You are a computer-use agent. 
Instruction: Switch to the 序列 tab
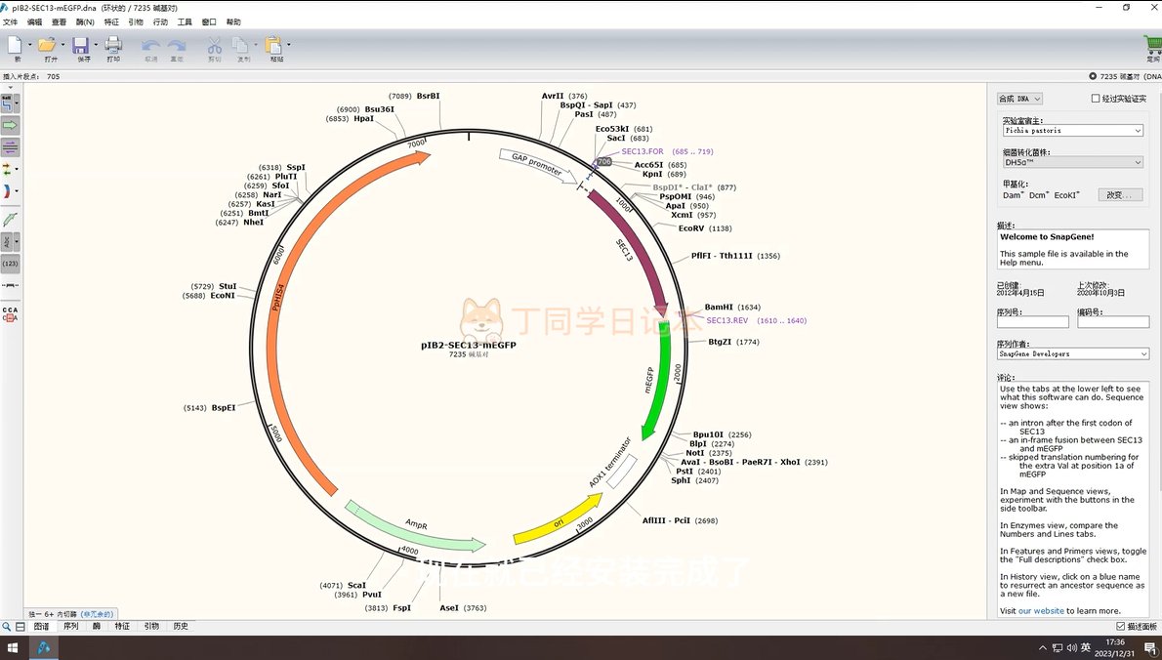(x=71, y=626)
